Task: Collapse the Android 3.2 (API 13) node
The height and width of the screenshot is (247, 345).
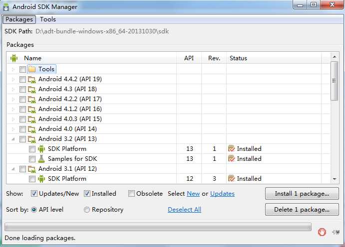Action: 13,139
